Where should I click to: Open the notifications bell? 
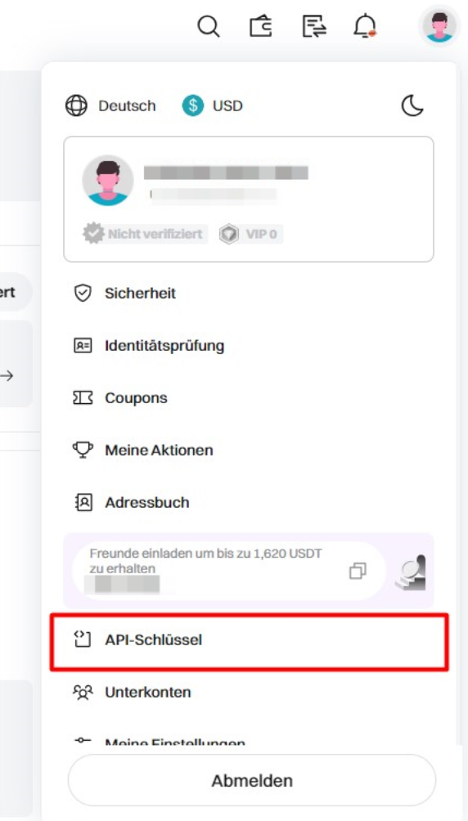pyautogui.click(x=365, y=25)
